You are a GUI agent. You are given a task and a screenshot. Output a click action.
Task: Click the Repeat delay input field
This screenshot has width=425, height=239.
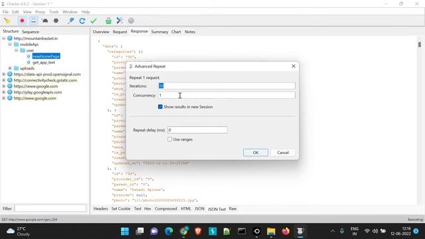(x=197, y=130)
